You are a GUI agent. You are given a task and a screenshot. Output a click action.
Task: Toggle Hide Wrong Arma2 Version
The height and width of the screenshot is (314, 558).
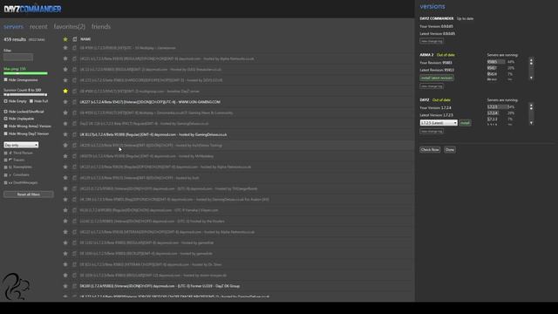pos(6,126)
